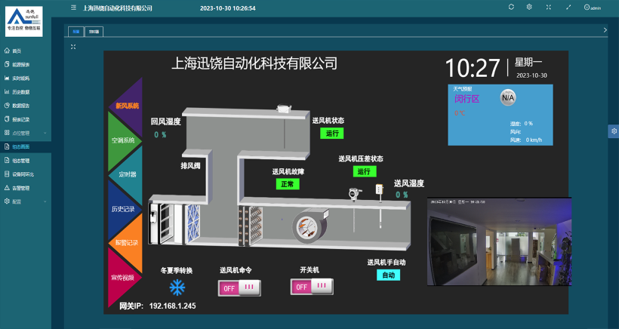619x329 pixels.
Task: Collapse the sidebar with the hamburger icon
Action: (x=73, y=8)
